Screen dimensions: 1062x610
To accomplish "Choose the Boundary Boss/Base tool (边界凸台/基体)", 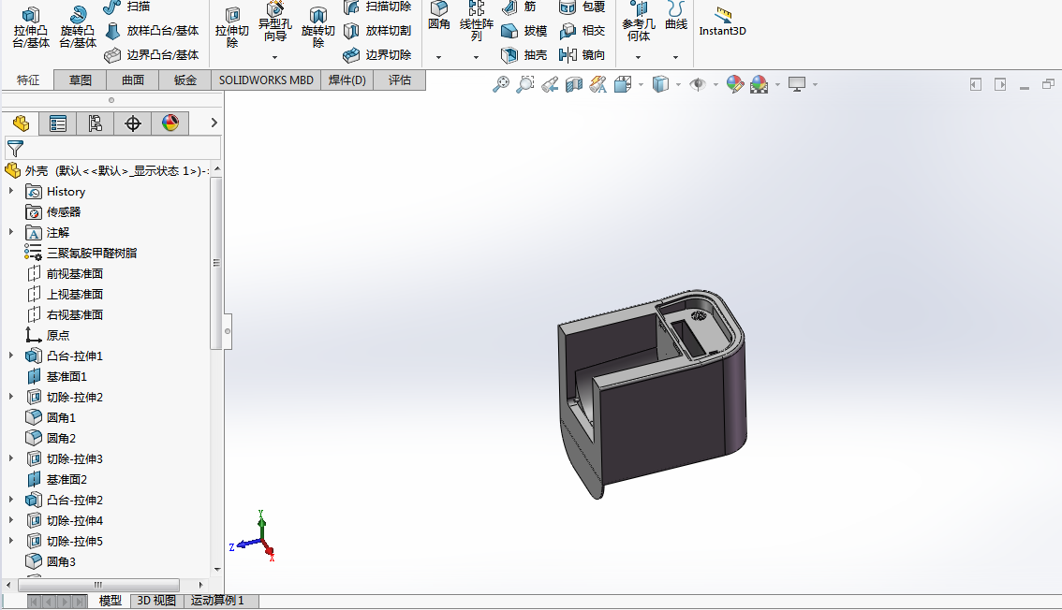I will [x=152, y=55].
